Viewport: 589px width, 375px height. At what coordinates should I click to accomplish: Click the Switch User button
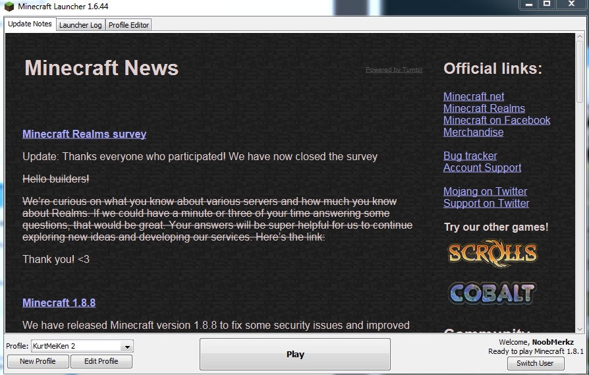point(535,363)
